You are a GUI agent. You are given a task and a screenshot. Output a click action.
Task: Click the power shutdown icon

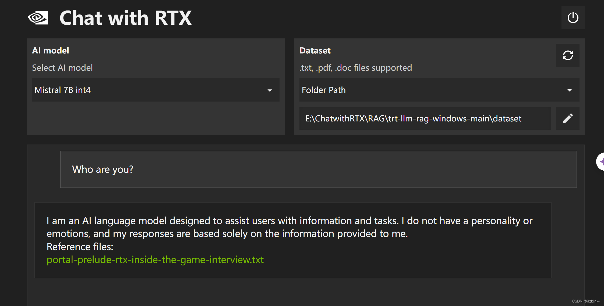tap(573, 17)
